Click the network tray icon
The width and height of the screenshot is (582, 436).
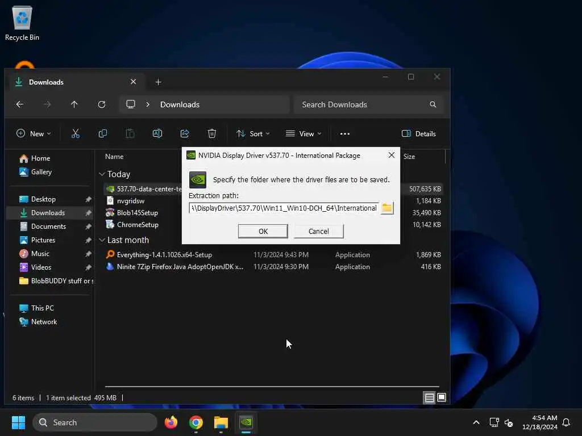494,422
